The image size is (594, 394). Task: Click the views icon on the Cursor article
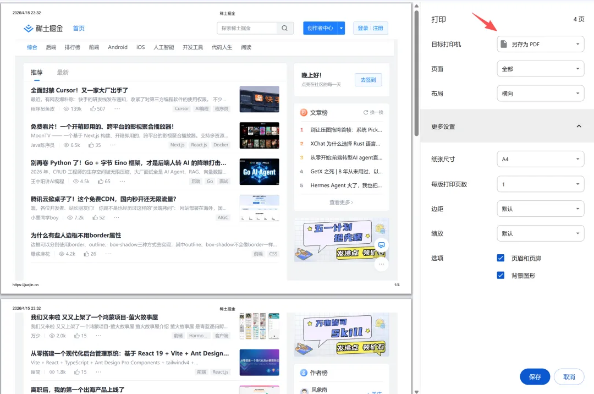[x=66, y=109]
